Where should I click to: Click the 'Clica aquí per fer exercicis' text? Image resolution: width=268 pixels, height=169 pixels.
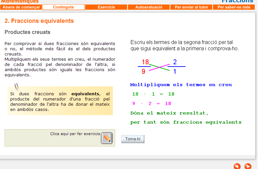(x=75, y=134)
